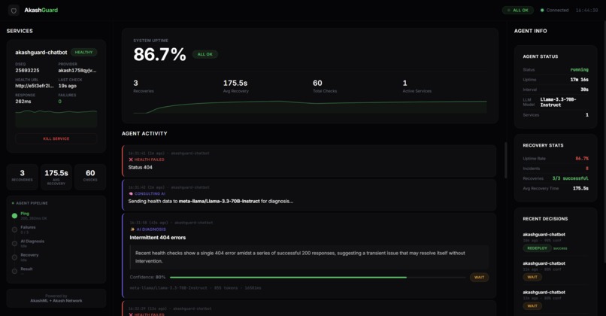This screenshot has height=316, width=606.
Task: Click the first WAIT badge in Recent Decisions
Action: coord(532,277)
